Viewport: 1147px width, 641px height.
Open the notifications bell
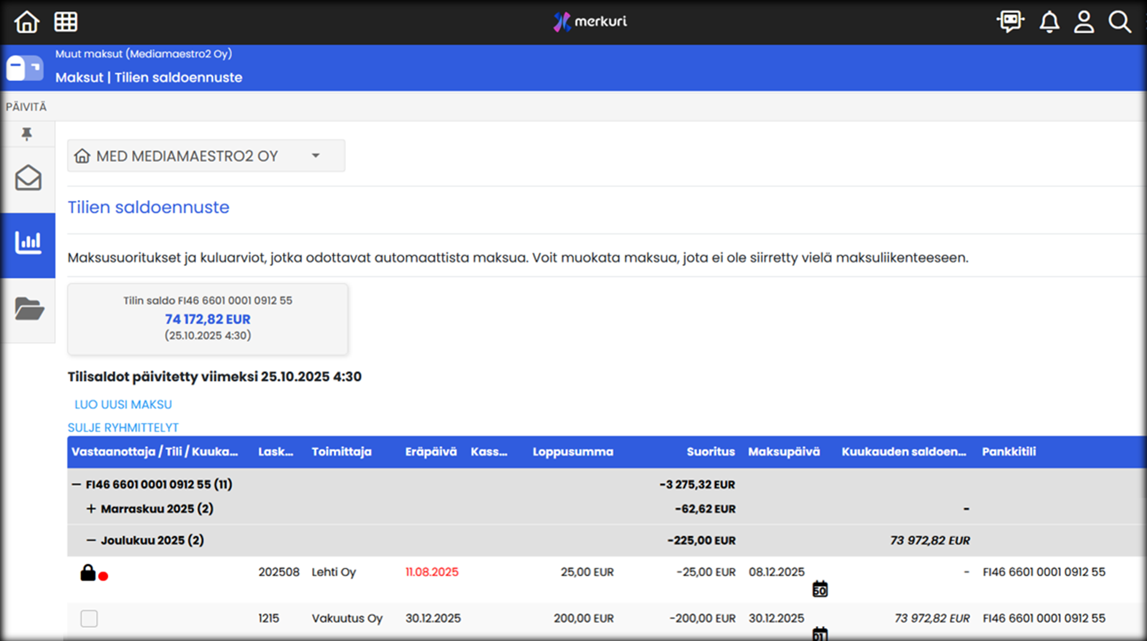pos(1049,22)
